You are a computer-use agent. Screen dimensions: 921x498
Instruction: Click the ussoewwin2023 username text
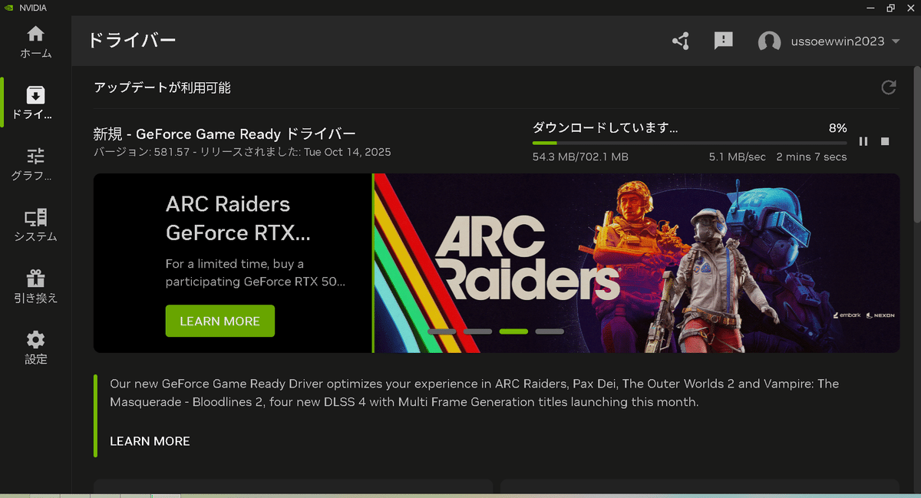point(837,41)
